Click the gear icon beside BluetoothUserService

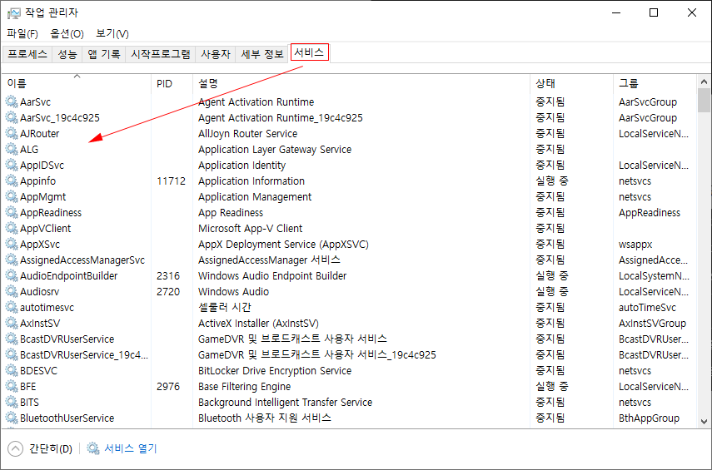[x=12, y=418]
